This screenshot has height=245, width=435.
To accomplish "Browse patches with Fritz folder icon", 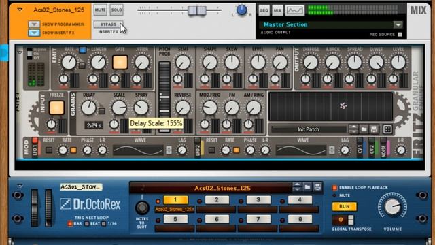I will point(364,129).
